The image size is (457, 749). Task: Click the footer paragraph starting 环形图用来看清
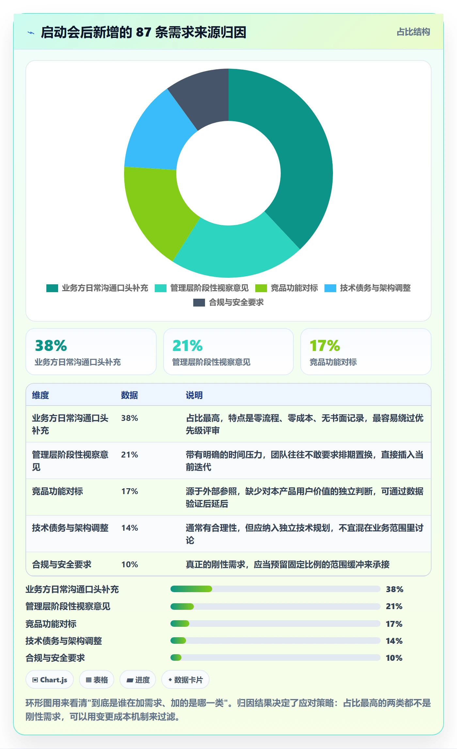click(228, 710)
